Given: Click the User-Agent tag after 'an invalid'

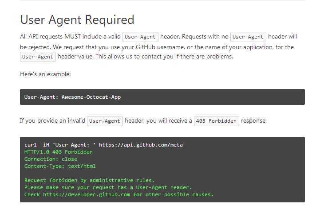Looking at the screenshot, I should click(x=105, y=121).
